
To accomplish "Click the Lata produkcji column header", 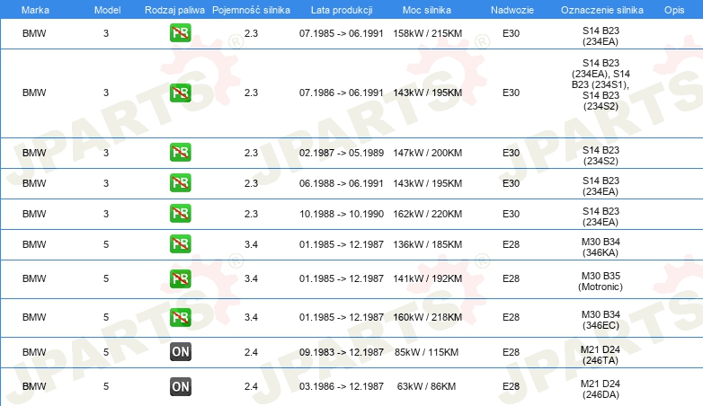I will [x=342, y=10].
